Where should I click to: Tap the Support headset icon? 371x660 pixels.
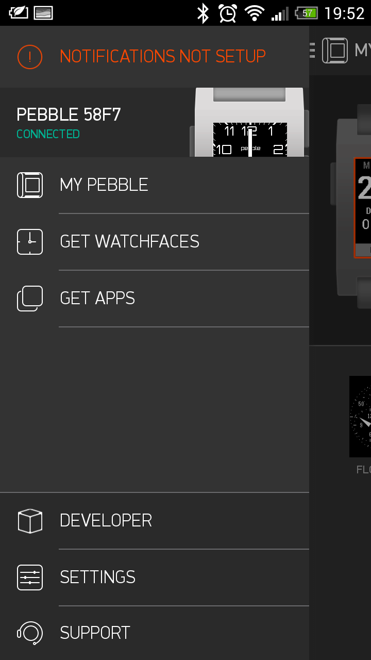tap(30, 633)
